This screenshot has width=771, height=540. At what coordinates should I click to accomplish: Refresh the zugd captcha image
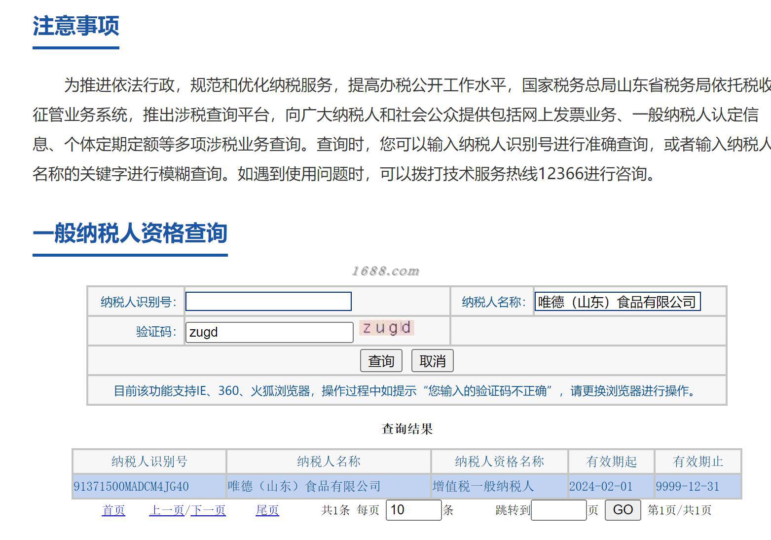387,328
